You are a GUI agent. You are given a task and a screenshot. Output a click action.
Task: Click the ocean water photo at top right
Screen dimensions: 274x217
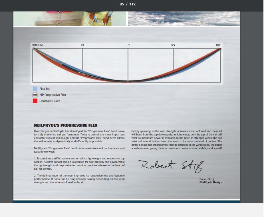tap(184, 18)
